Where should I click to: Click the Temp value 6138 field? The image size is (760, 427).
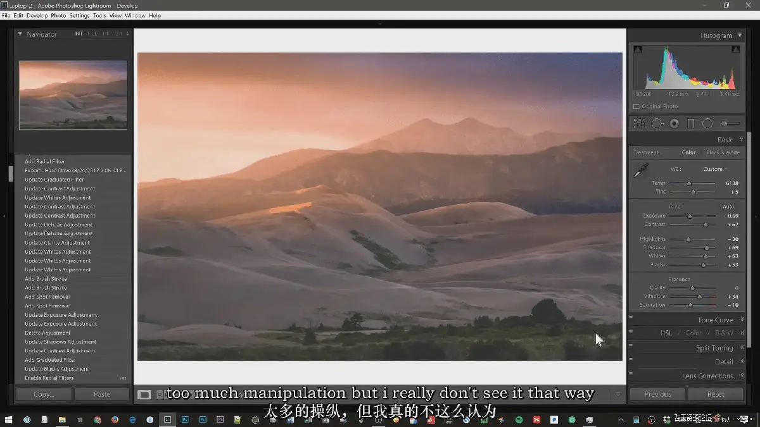731,183
